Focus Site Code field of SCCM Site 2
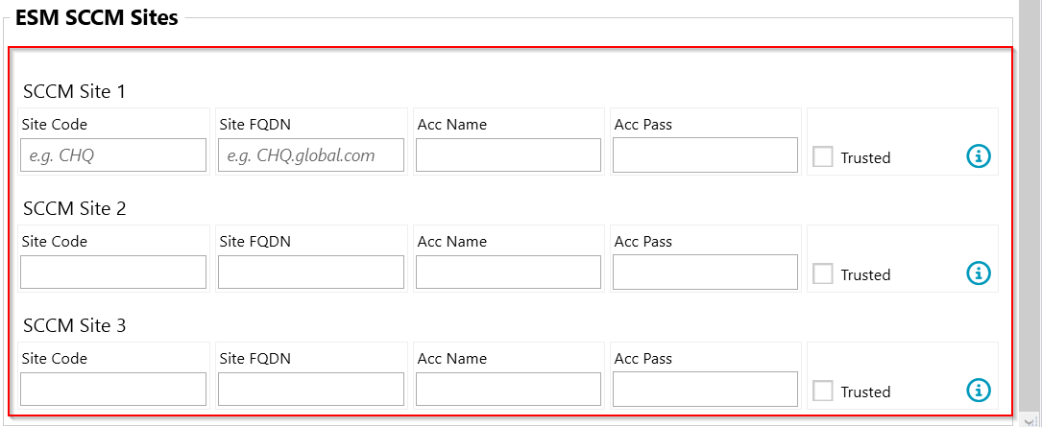This screenshot has height=427, width=1042. click(x=113, y=273)
